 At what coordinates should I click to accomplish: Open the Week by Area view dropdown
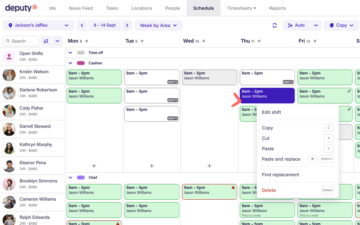[158, 25]
